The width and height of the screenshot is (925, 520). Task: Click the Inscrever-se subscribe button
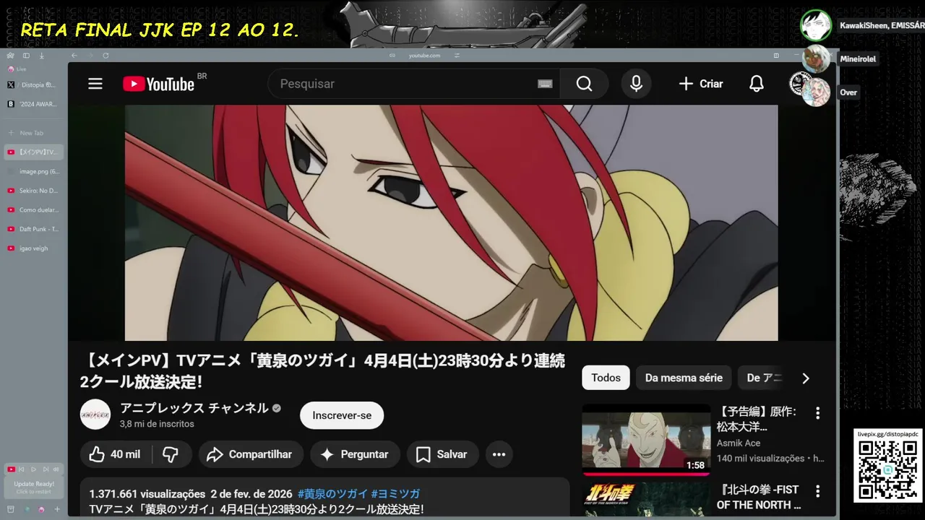[x=342, y=415]
